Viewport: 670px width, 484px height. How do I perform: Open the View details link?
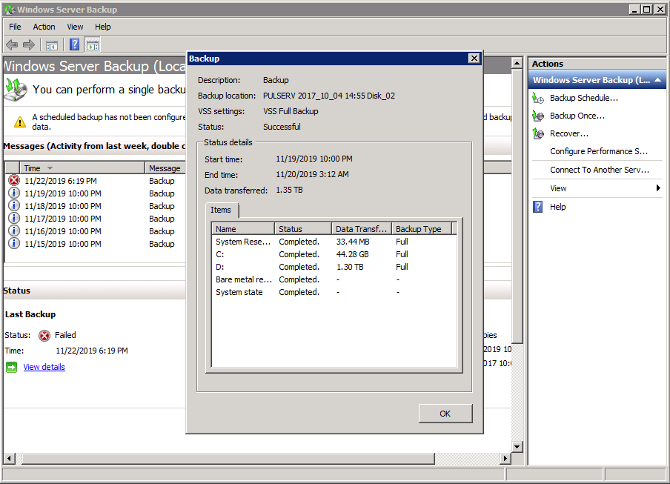click(44, 367)
